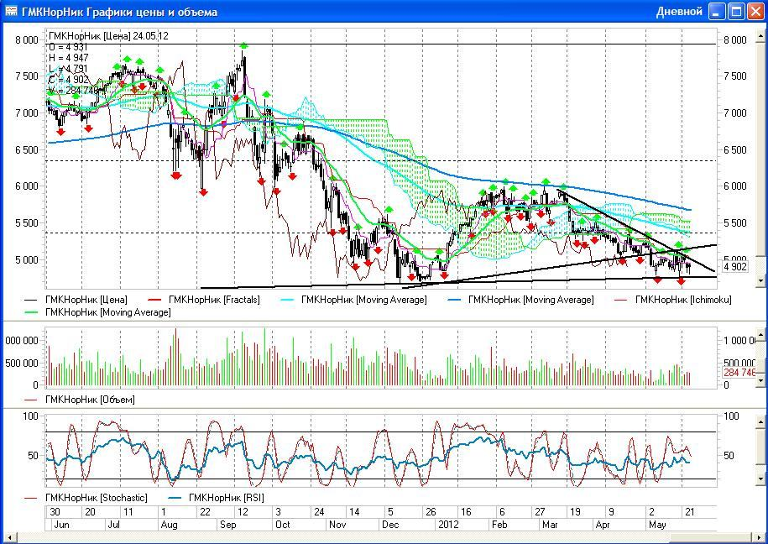
Task: Click the price panel scroll-down arrow
Action: (761, 281)
